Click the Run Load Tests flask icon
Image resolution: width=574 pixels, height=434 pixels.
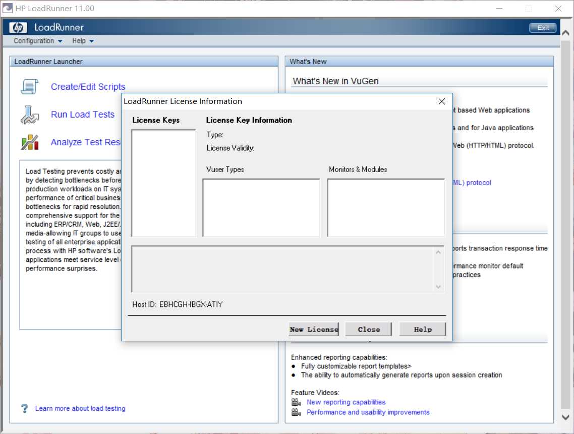coord(30,115)
